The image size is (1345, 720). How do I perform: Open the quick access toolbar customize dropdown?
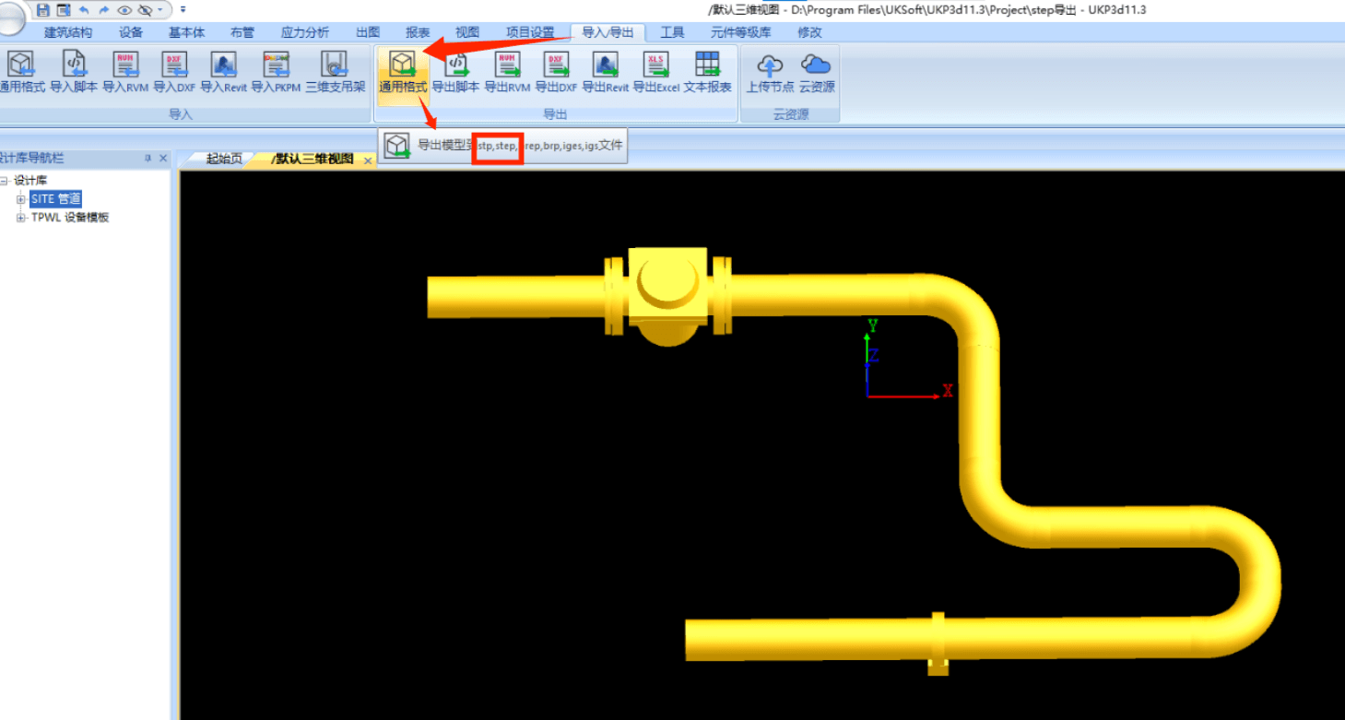[x=183, y=9]
